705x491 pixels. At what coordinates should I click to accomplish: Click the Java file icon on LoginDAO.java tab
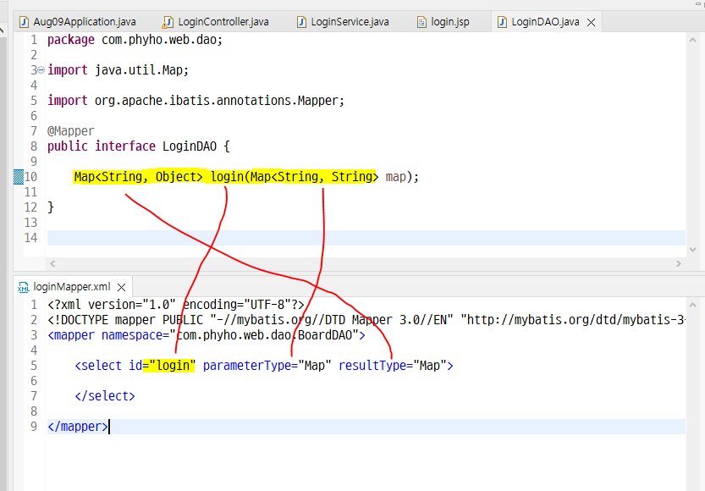502,22
